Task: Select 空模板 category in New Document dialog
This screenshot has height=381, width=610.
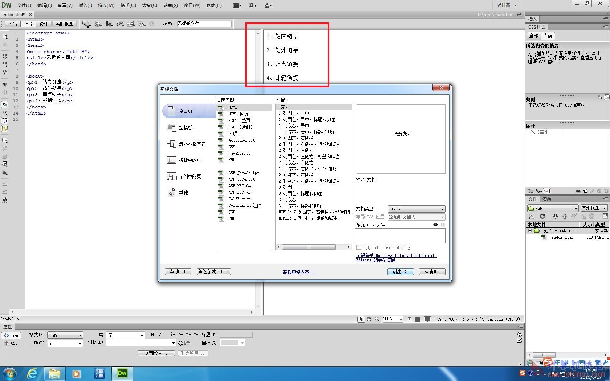Action: [186, 127]
